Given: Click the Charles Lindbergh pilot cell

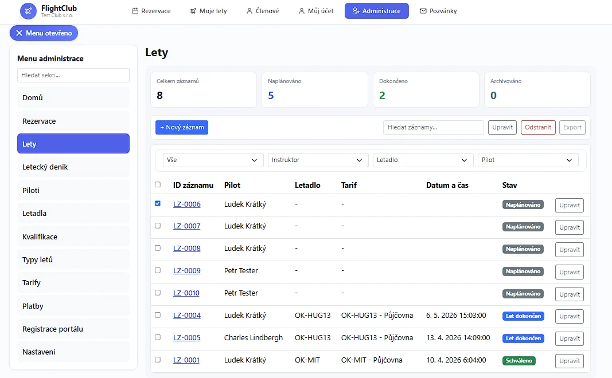Looking at the screenshot, I should point(254,338).
